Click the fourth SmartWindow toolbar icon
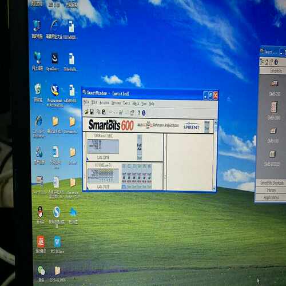The image size is (286, 286). [x=104, y=112]
